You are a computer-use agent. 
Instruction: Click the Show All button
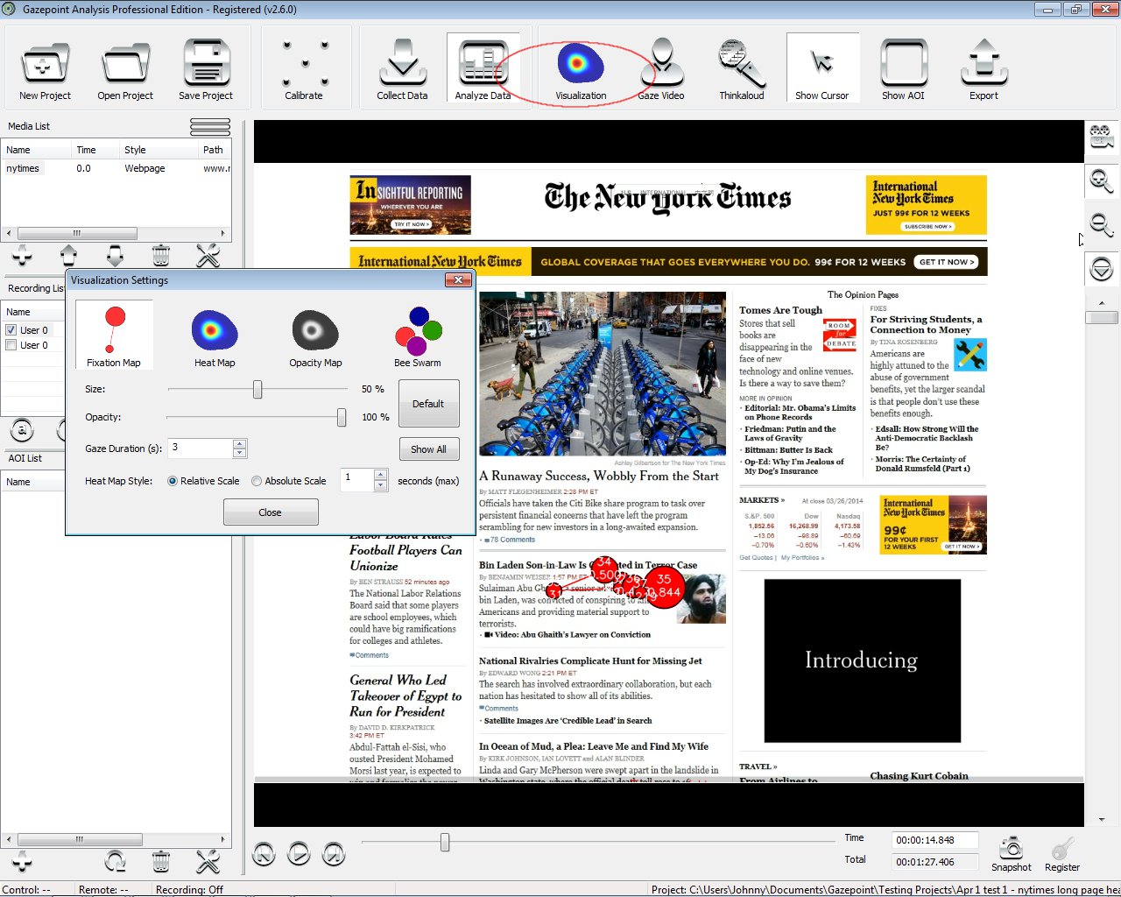(x=428, y=449)
